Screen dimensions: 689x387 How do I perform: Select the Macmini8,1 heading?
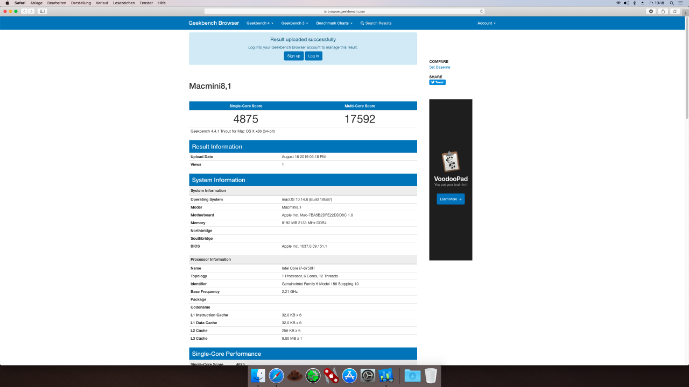210,86
